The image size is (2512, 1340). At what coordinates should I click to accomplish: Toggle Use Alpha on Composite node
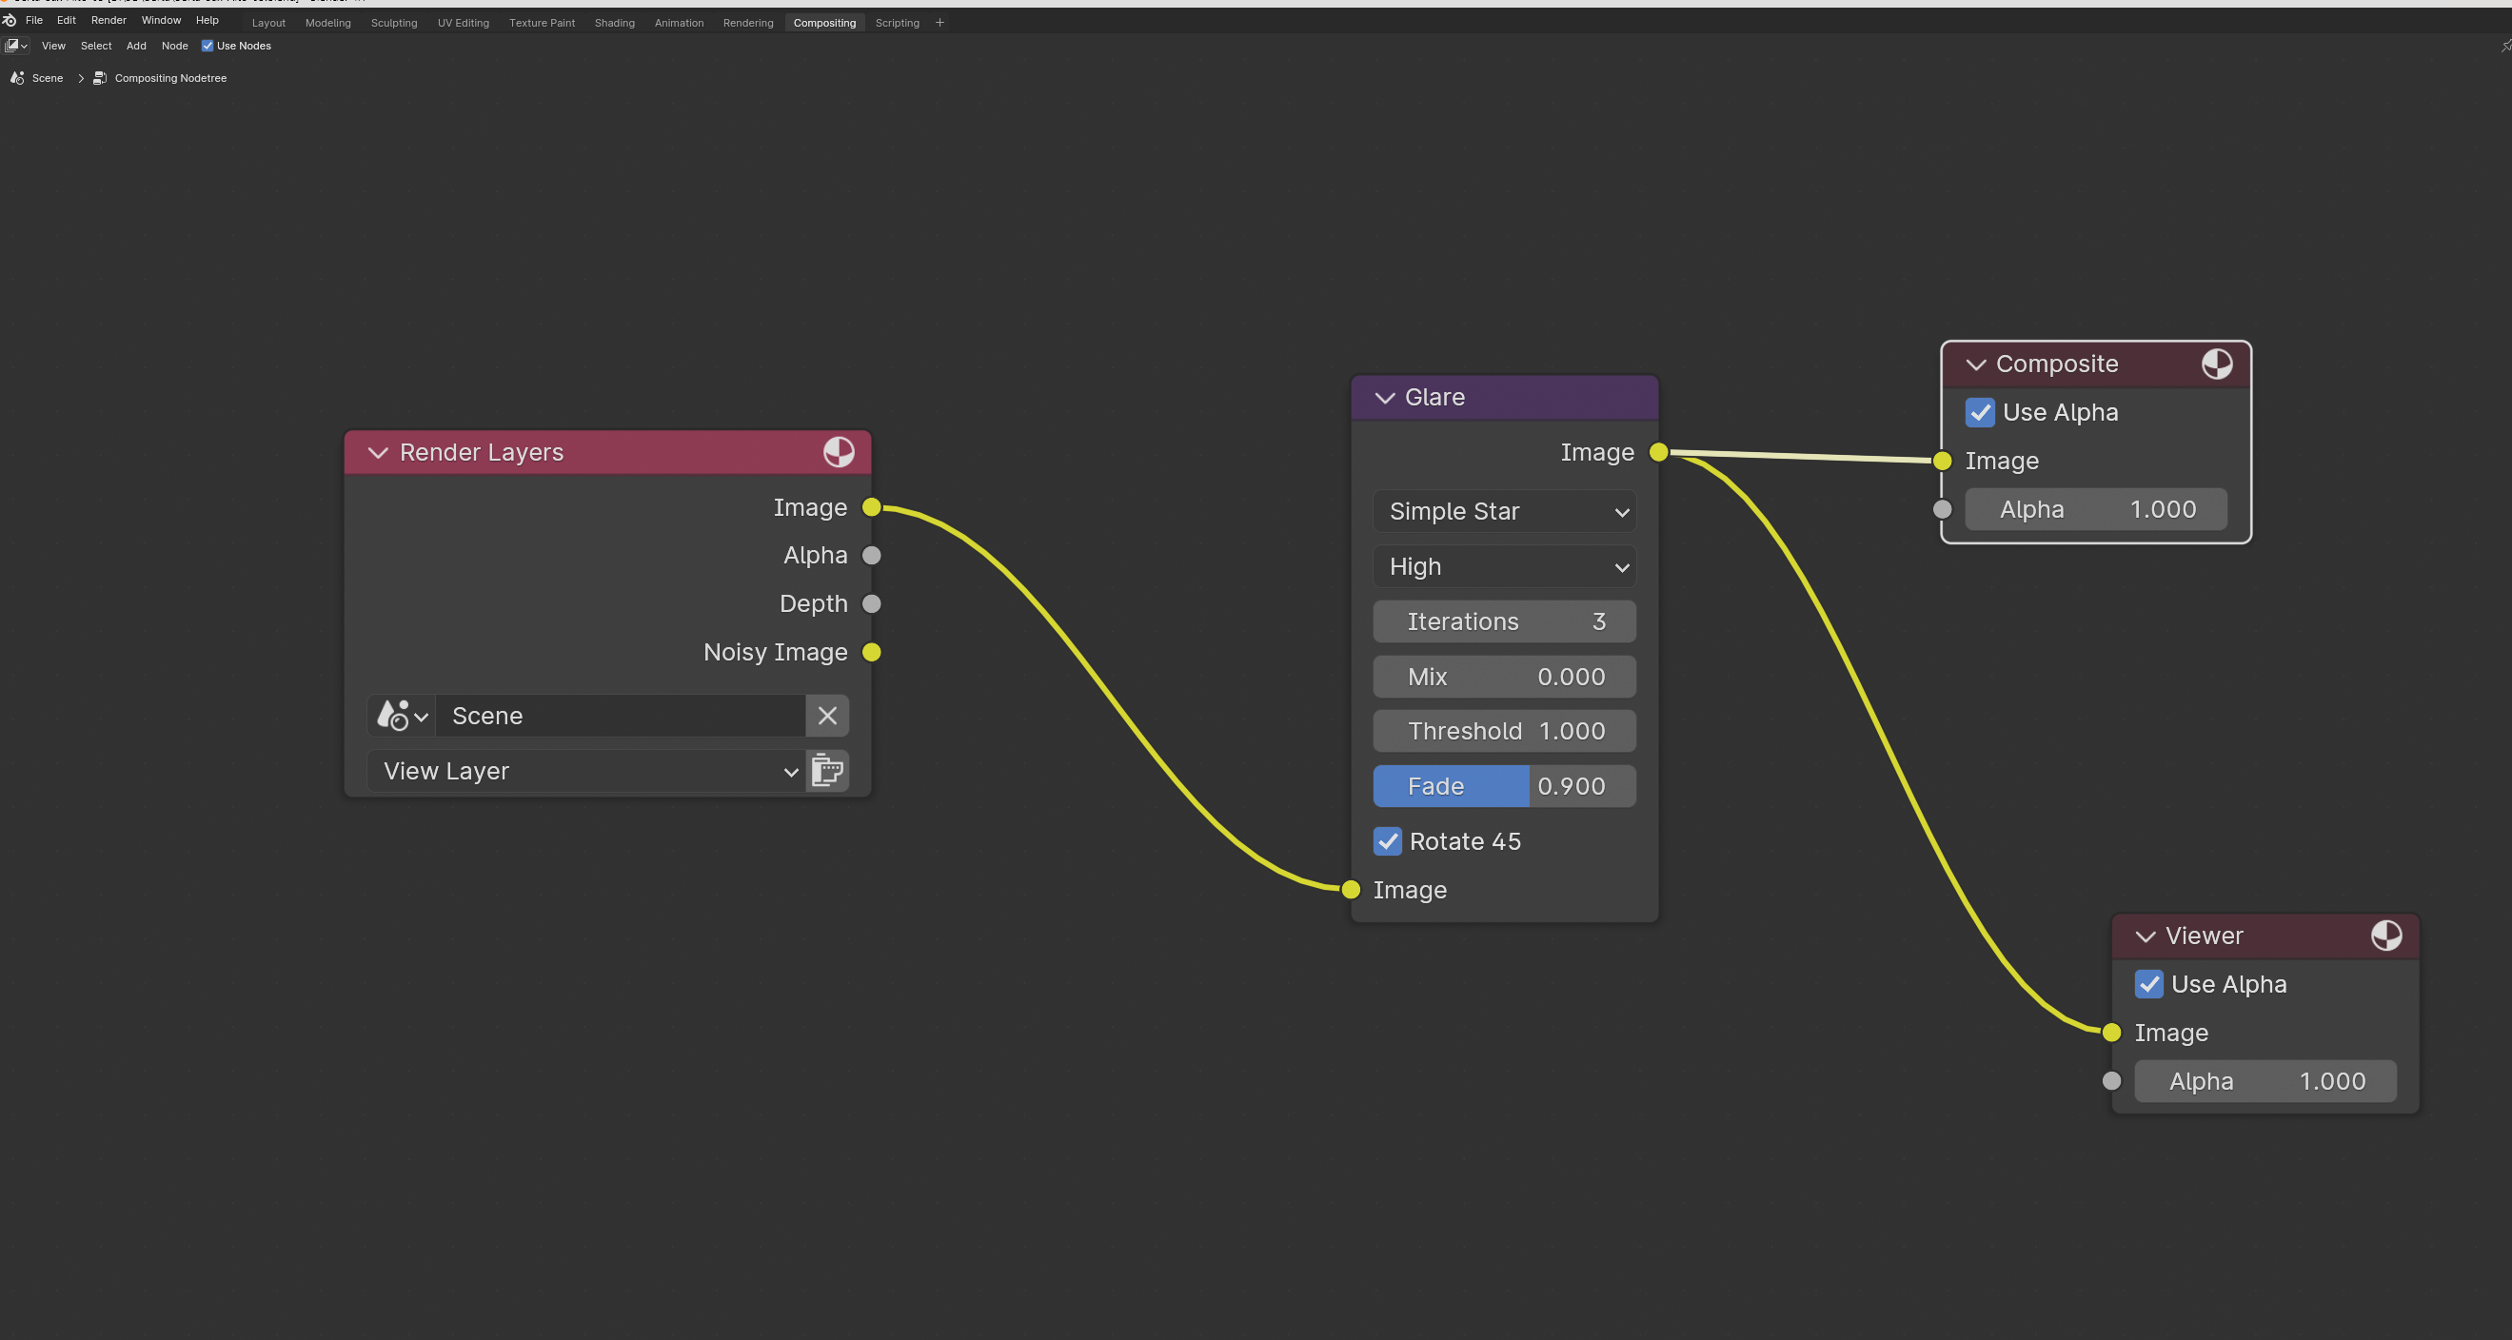[1980, 412]
